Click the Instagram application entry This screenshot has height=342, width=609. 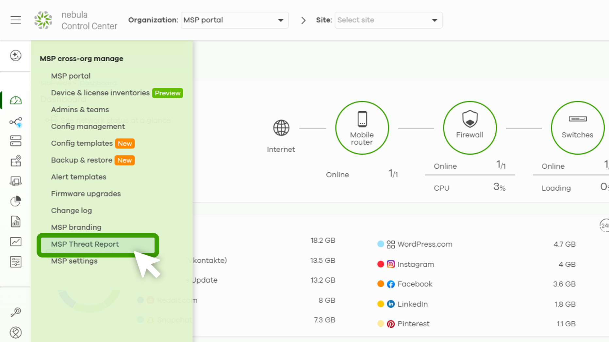pos(410,264)
